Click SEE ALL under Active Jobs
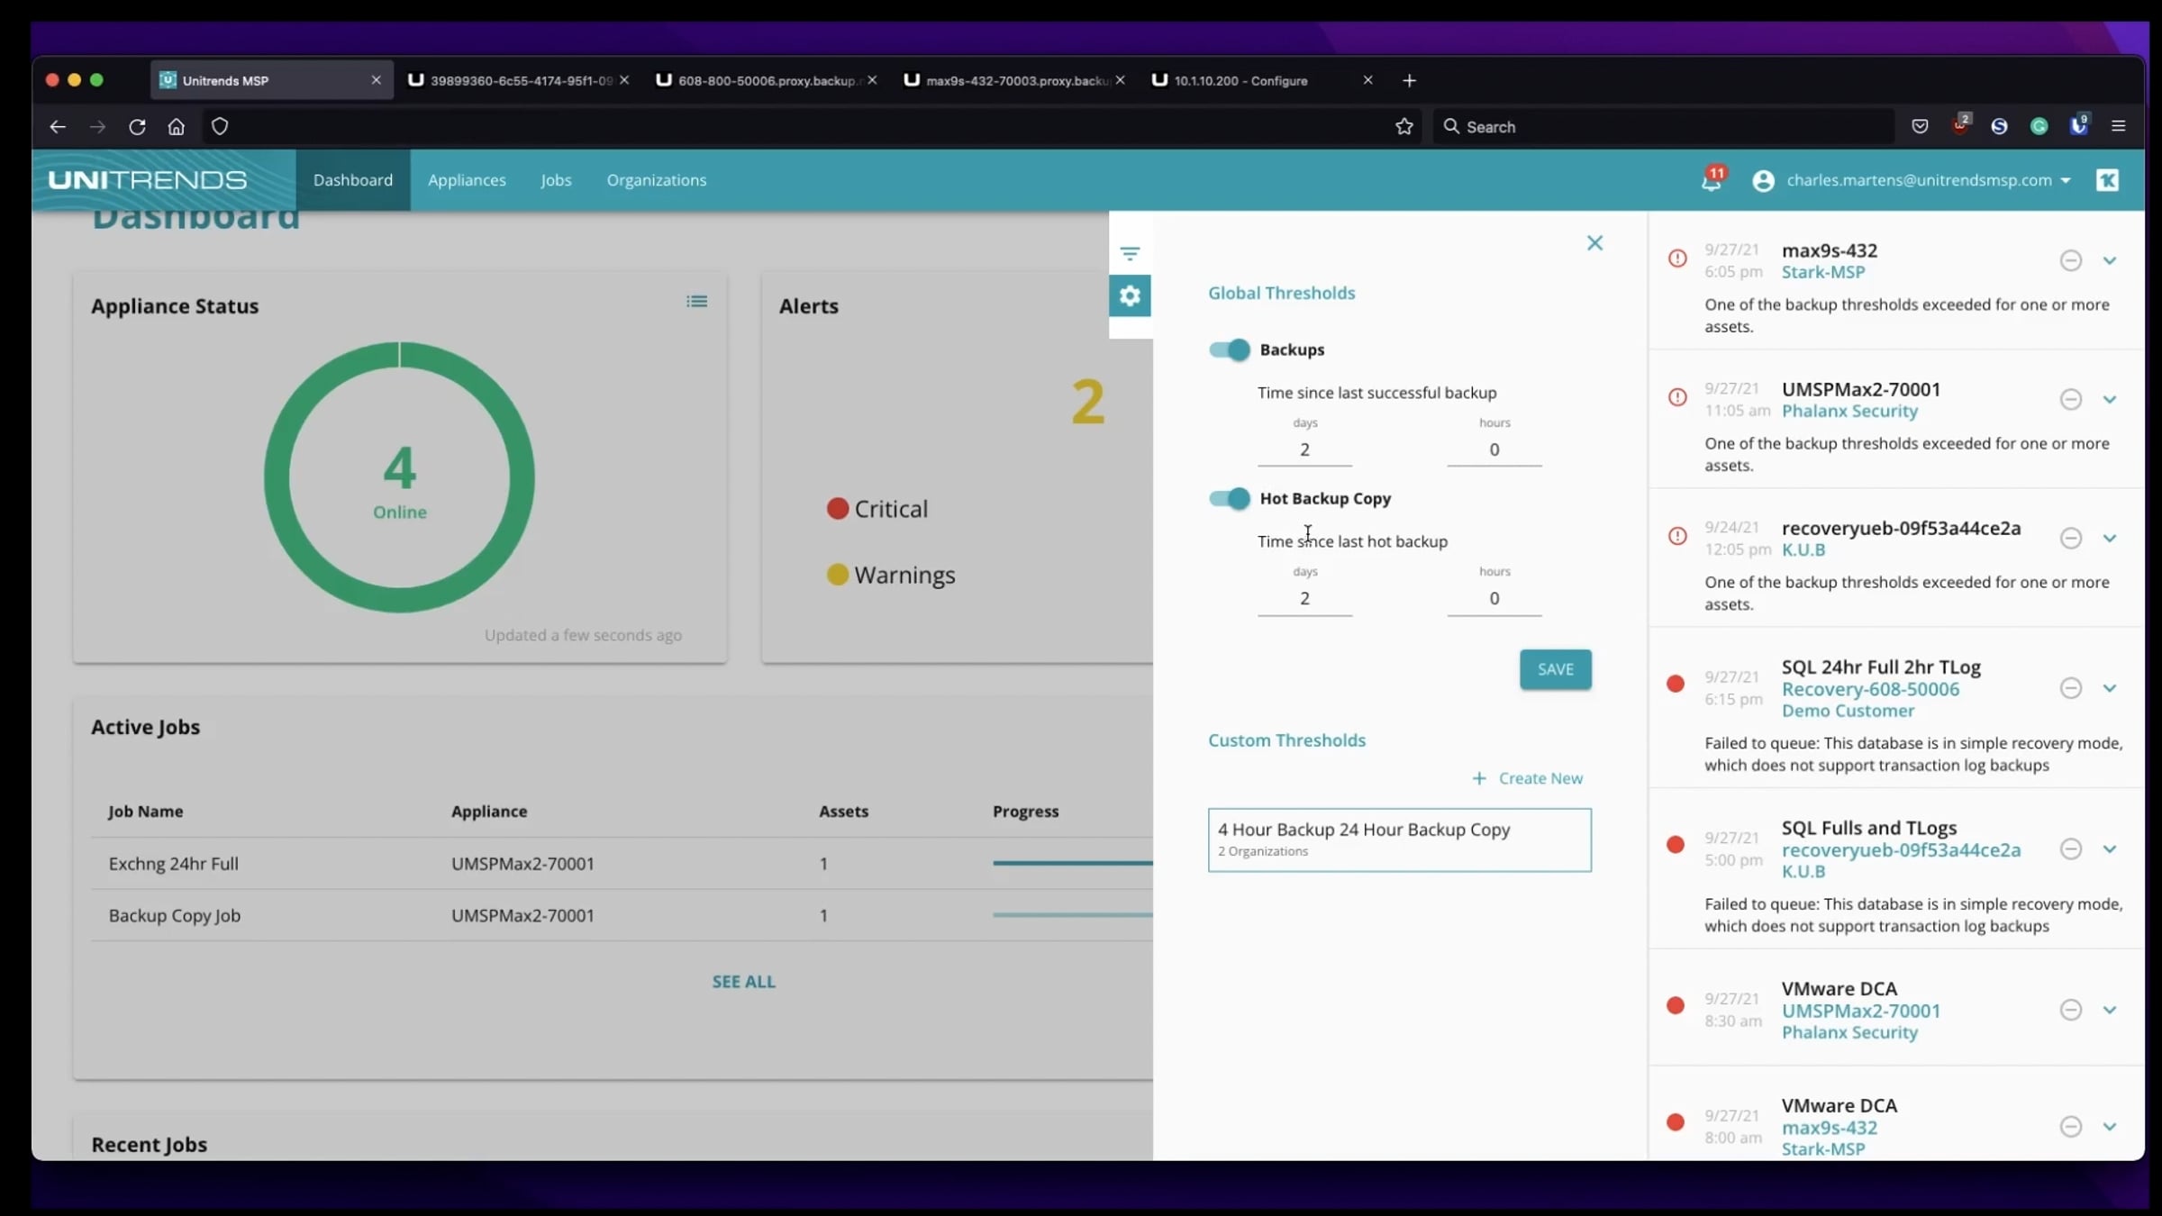This screenshot has width=2162, height=1216. click(743, 982)
